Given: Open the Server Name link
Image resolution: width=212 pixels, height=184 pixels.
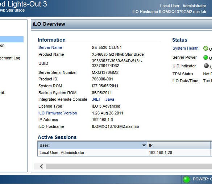Looking at the screenshot, I should coord(50,47).
